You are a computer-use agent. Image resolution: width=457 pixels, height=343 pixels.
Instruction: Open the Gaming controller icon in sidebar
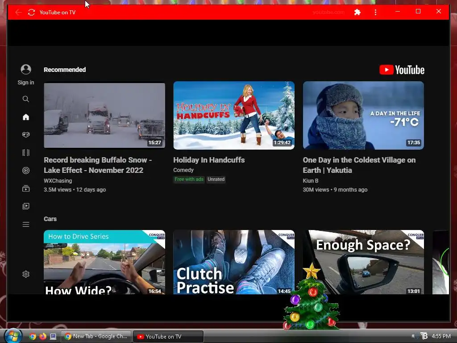(x=26, y=134)
